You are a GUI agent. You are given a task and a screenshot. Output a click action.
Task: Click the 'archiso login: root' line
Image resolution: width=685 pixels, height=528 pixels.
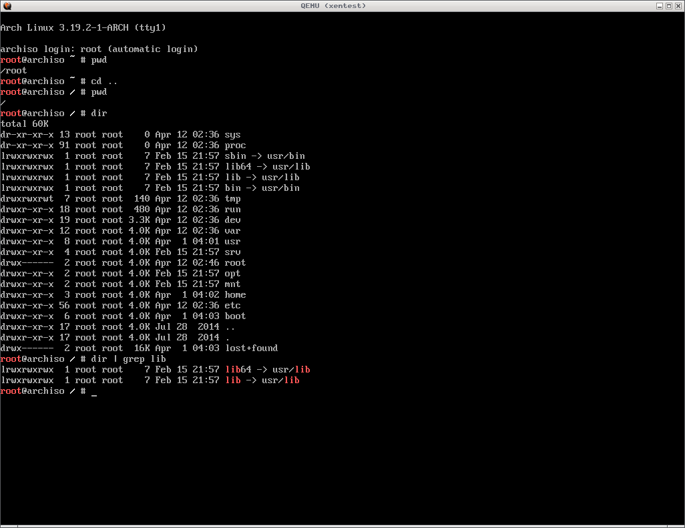(x=99, y=49)
